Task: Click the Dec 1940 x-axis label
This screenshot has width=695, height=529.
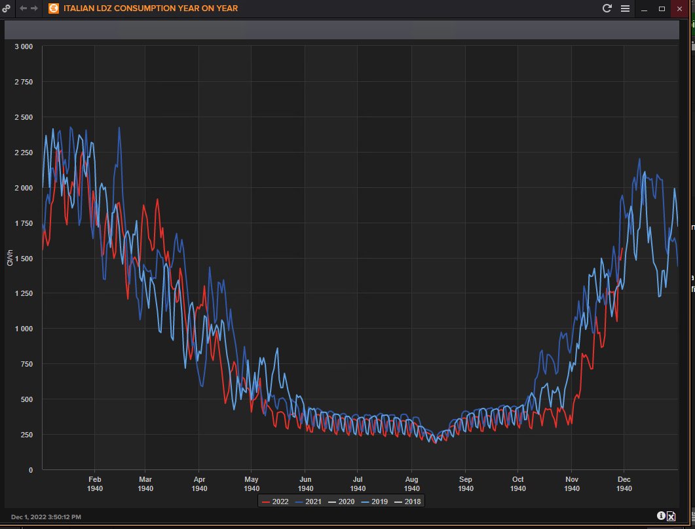Action: point(624,484)
